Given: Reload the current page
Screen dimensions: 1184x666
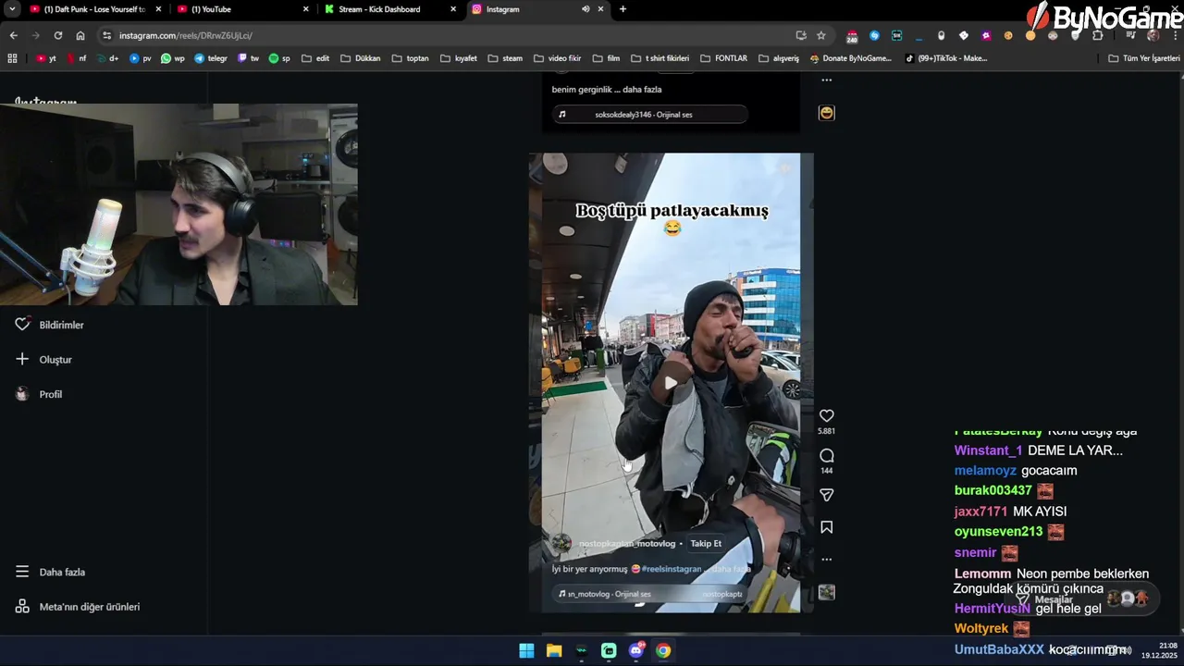Looking at the screenshot, I should pos(57,35).
